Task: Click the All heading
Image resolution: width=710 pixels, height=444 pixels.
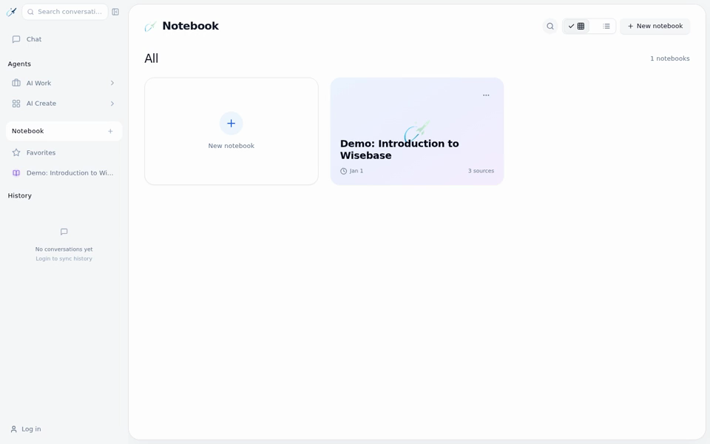Action: point(151,58)
